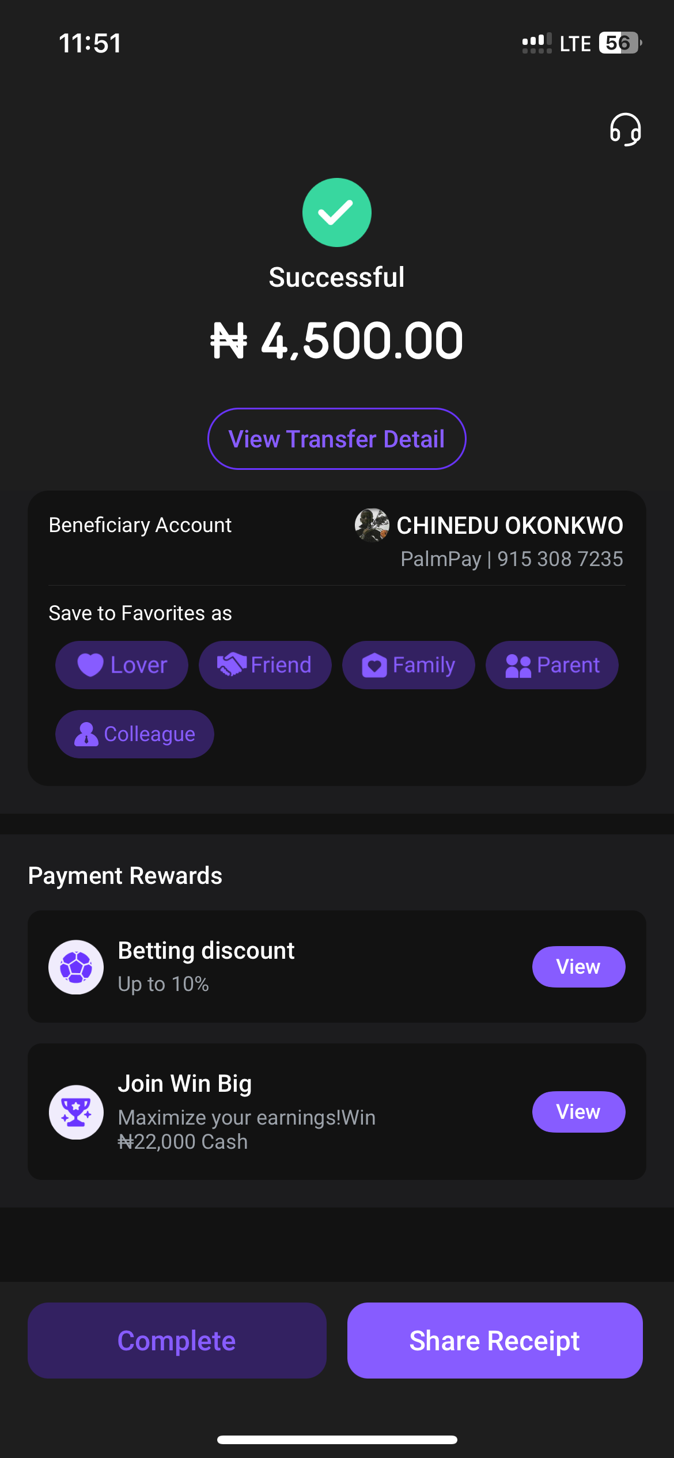Viewport: 674px width, 1458px height.
Task: Tap the trophy Join Win Big icon
Action: pos(76,1112)
